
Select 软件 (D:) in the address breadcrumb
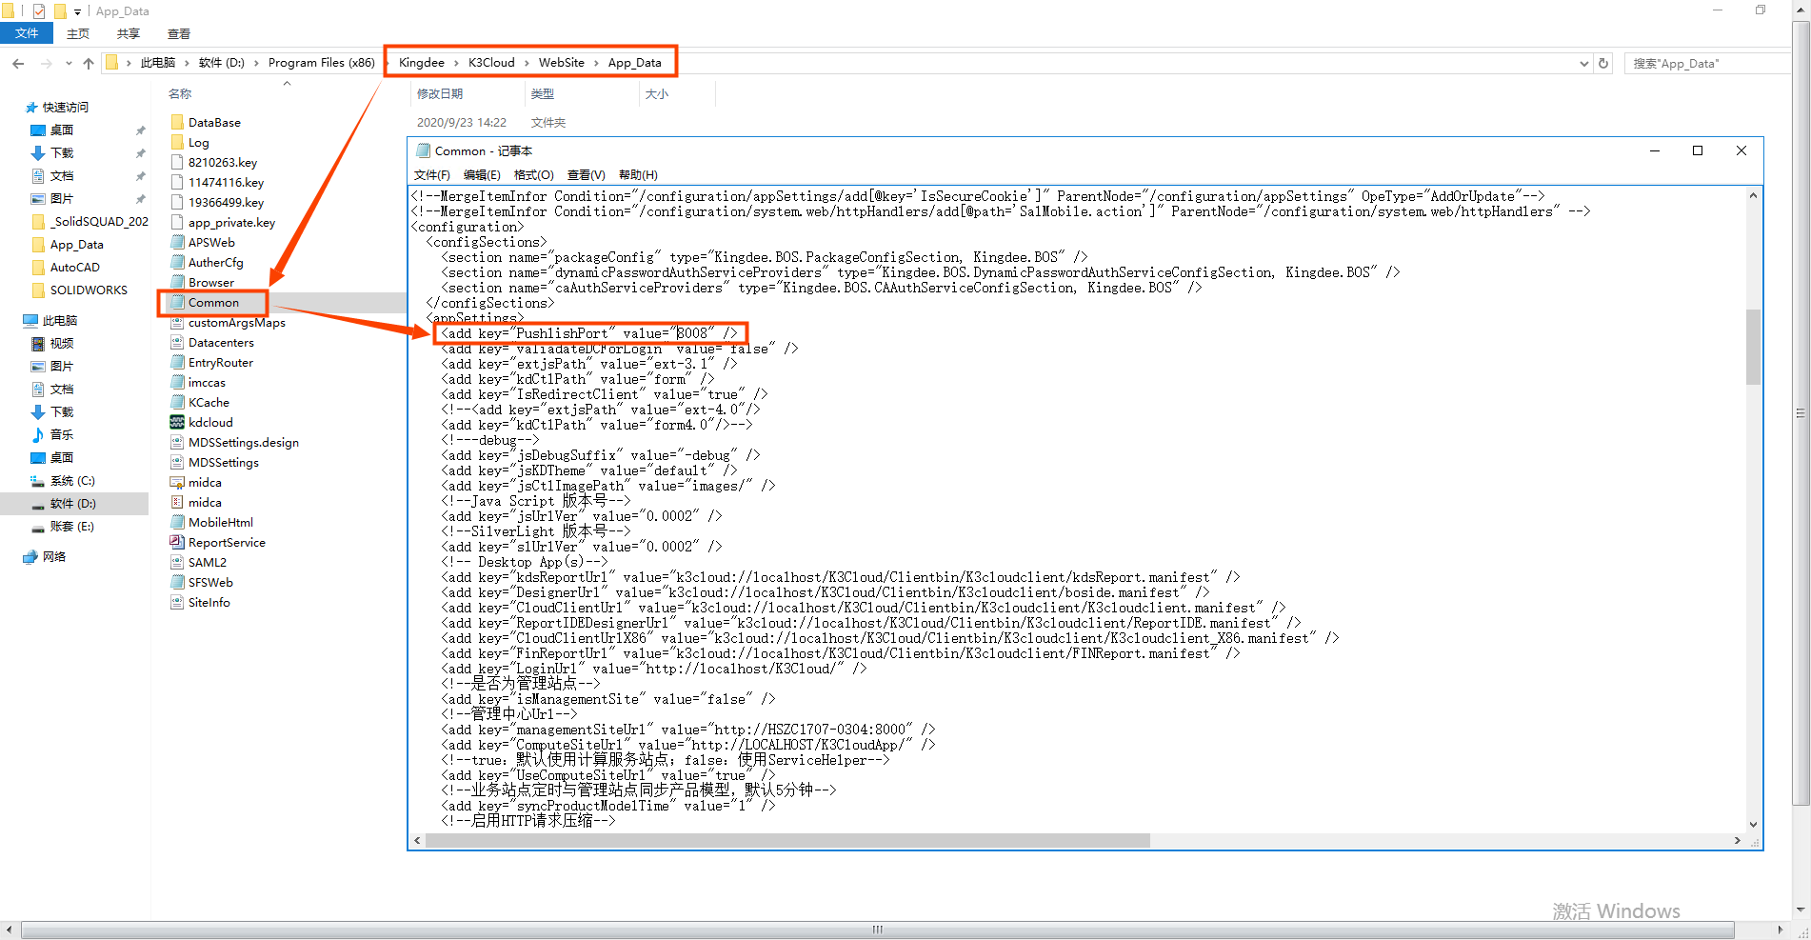tap(222, 63)
